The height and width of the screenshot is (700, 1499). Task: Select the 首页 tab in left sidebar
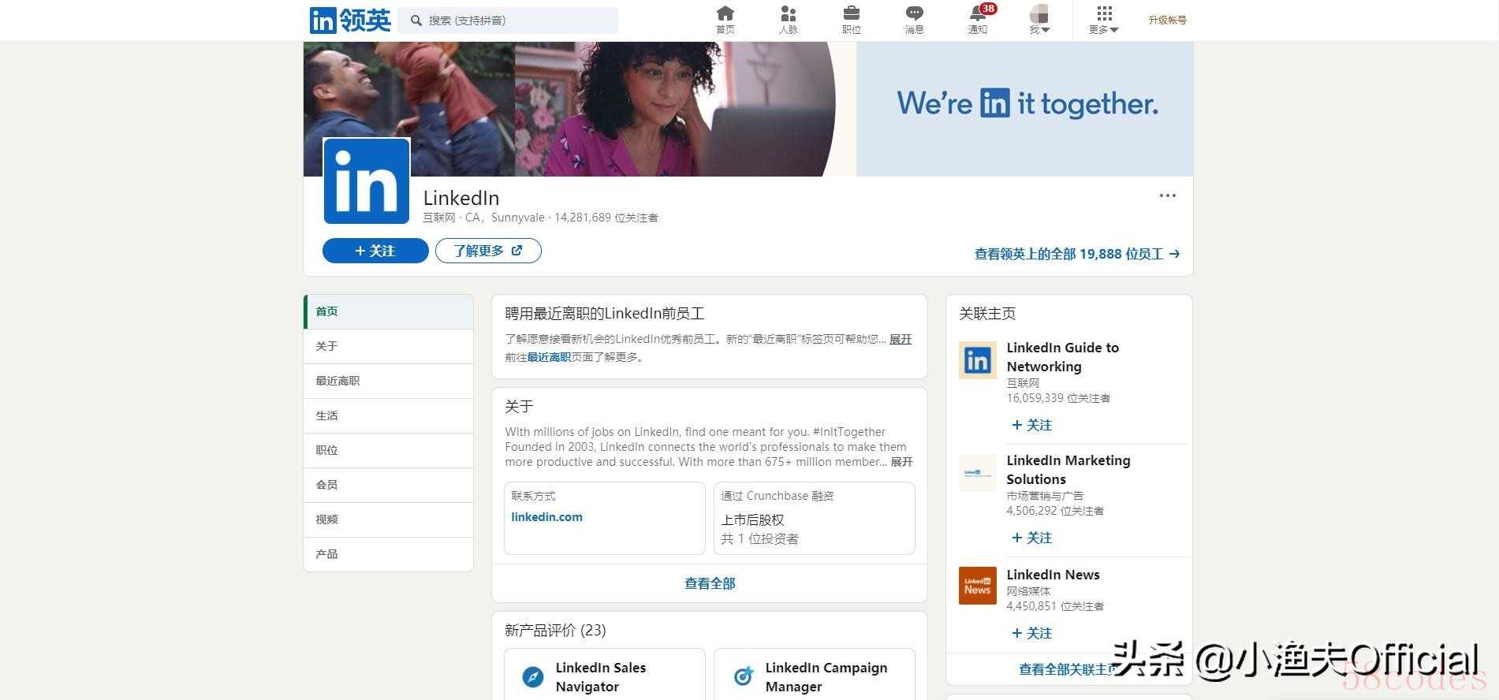[x=389, y=311]
